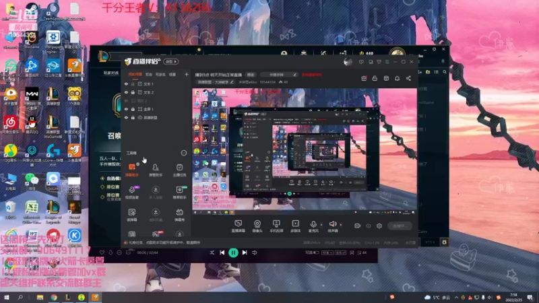Like the current song with the heart icon
Image resolution: width=539 pixels, height=303 pixels.
pyautogui.click(x=102, y=252)
